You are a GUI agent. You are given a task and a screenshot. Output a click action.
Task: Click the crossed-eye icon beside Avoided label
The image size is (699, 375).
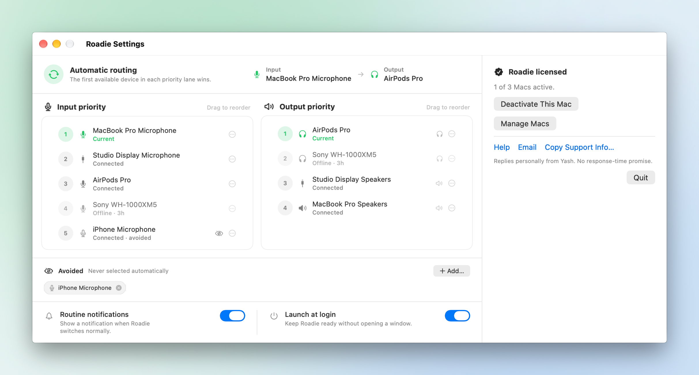click(x=49, y=271)
